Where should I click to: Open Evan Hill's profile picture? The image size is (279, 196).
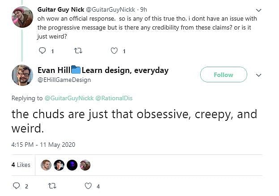22,75
